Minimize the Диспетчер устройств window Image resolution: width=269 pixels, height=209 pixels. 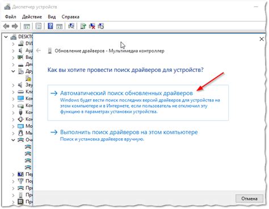(x=256, y=7)
